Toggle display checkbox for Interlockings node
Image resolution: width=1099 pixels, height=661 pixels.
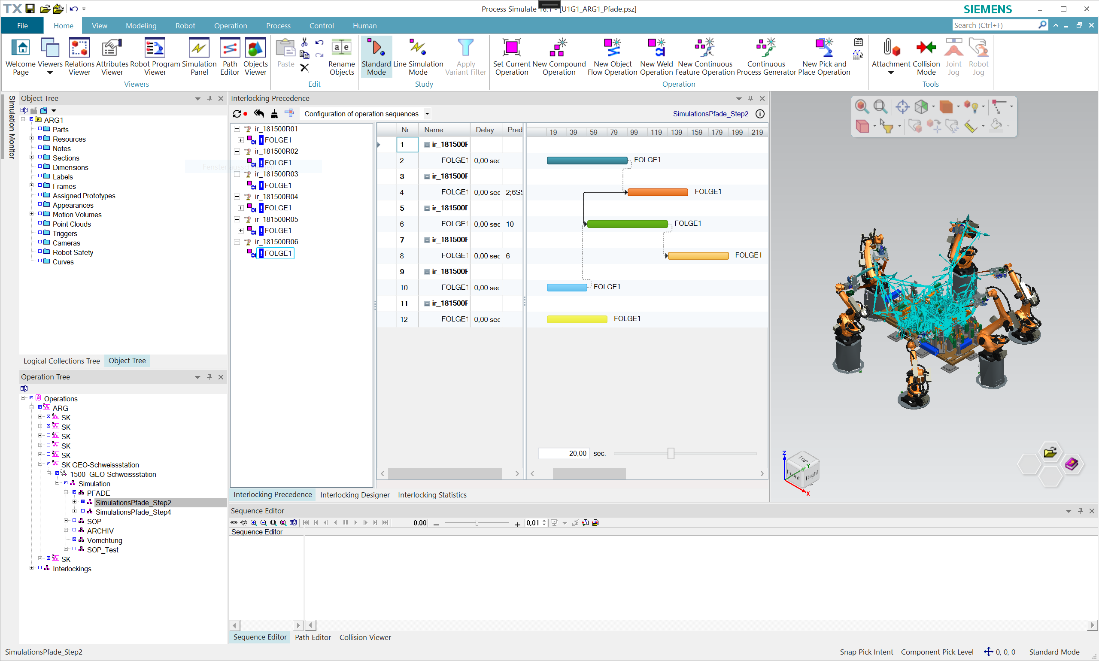pos(40,567)
